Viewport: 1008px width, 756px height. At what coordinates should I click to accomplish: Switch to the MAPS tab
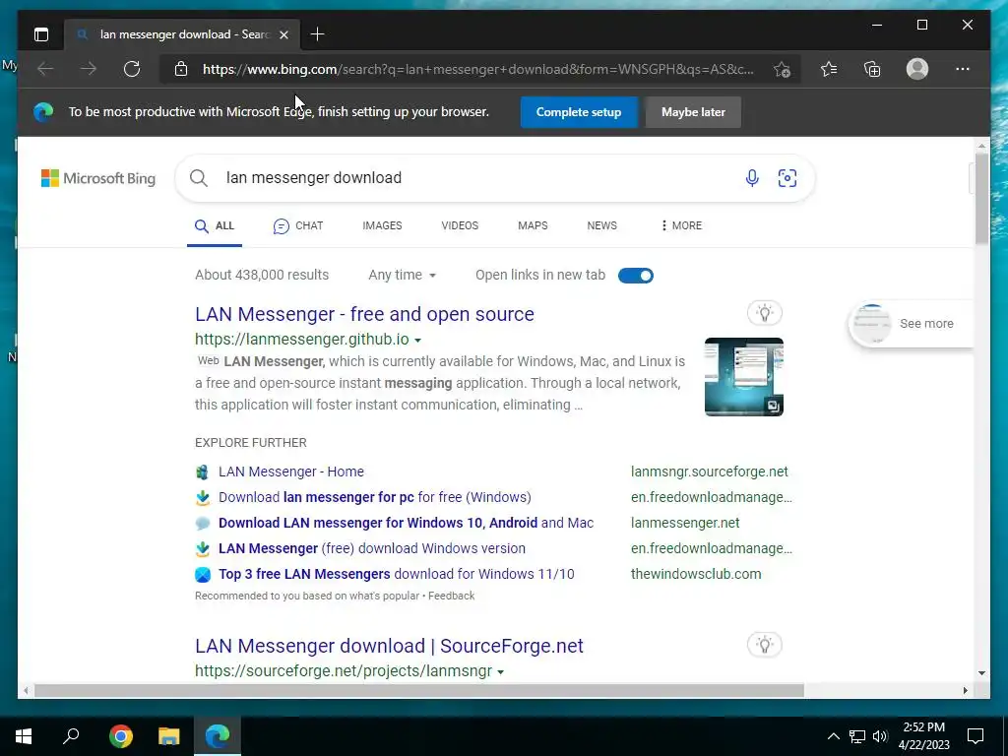tap(533, 225)
